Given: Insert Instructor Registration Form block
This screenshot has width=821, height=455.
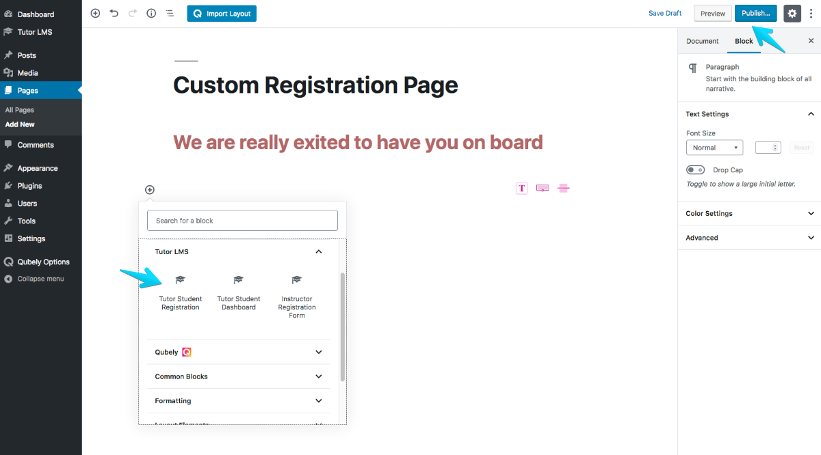Looking at the screenshot, I should click(x=297, y=297).
